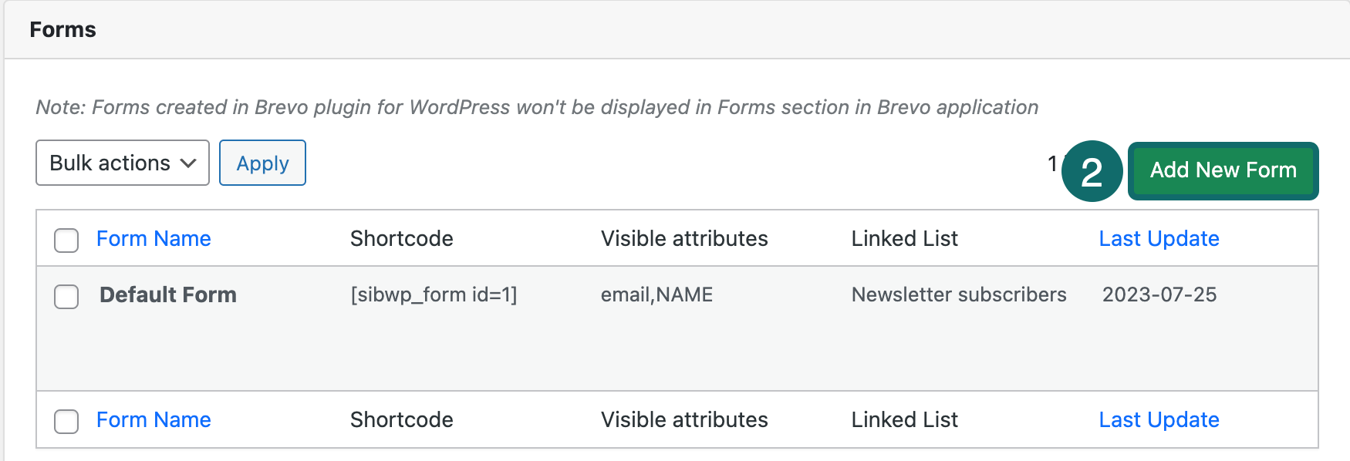This screenshot has height=461, width=1350.
Task: Sort by Last Update in footer row
Action: click(x=1159, y=420)
